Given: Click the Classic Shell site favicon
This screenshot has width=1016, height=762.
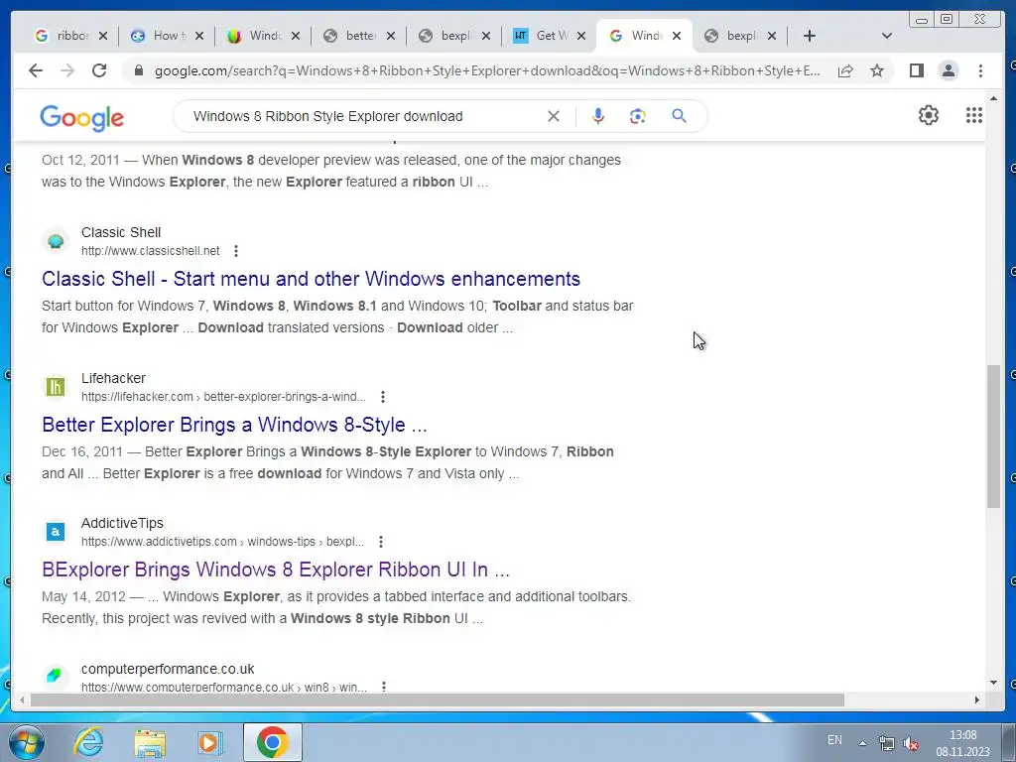Looking at the screenshot, I should [x=56, y=242].
